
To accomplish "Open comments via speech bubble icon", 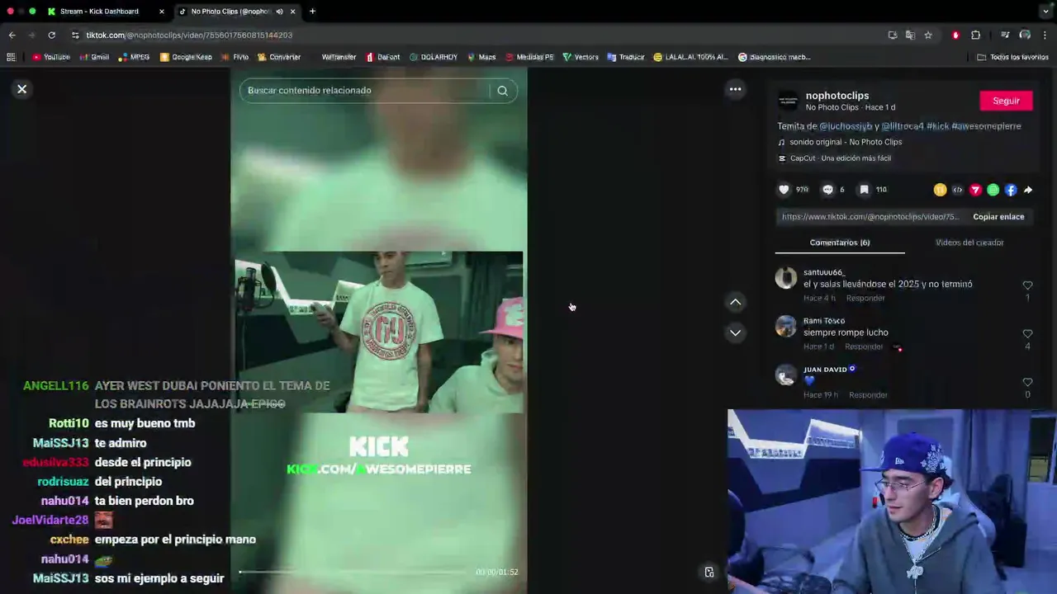I will [x=827, y=190].
